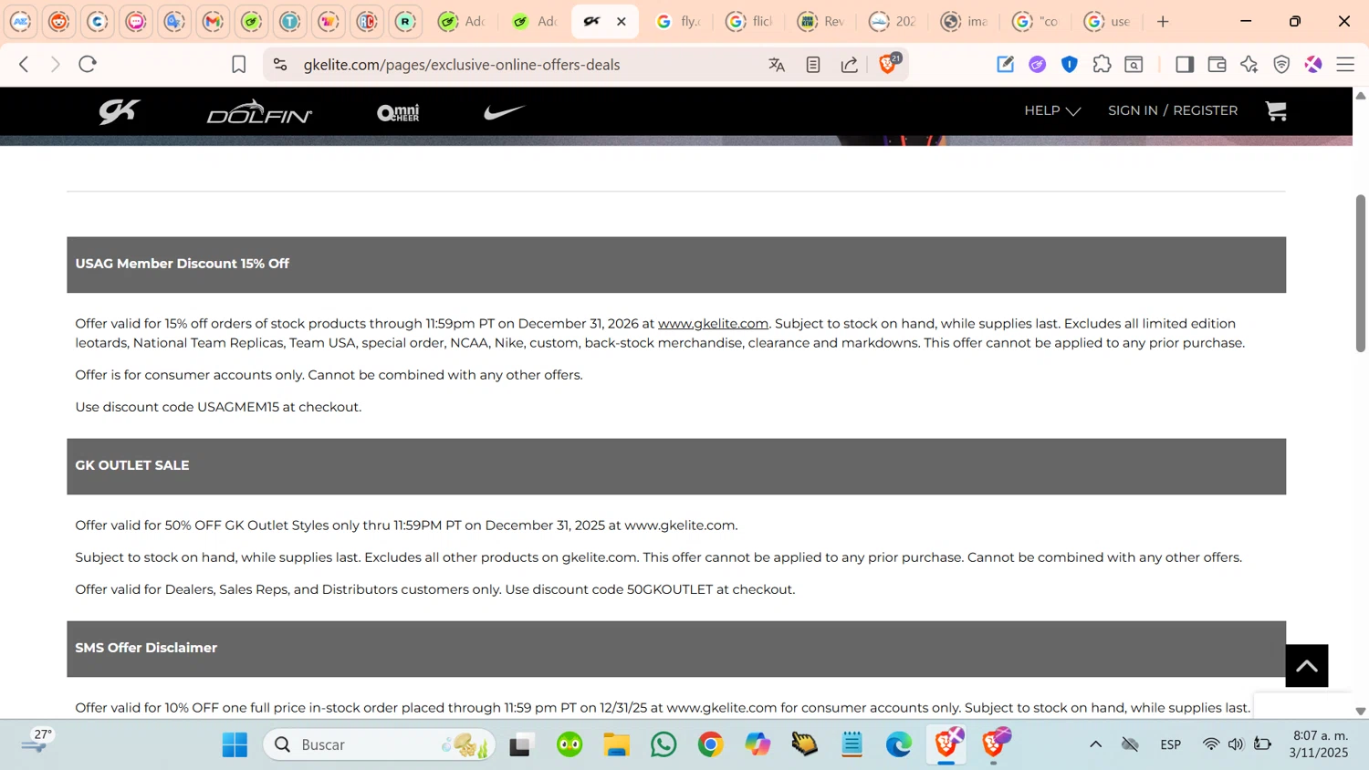Screen dimensions: 1369x770
Task: Switch to the '202' tab
Action: (893, 21)
